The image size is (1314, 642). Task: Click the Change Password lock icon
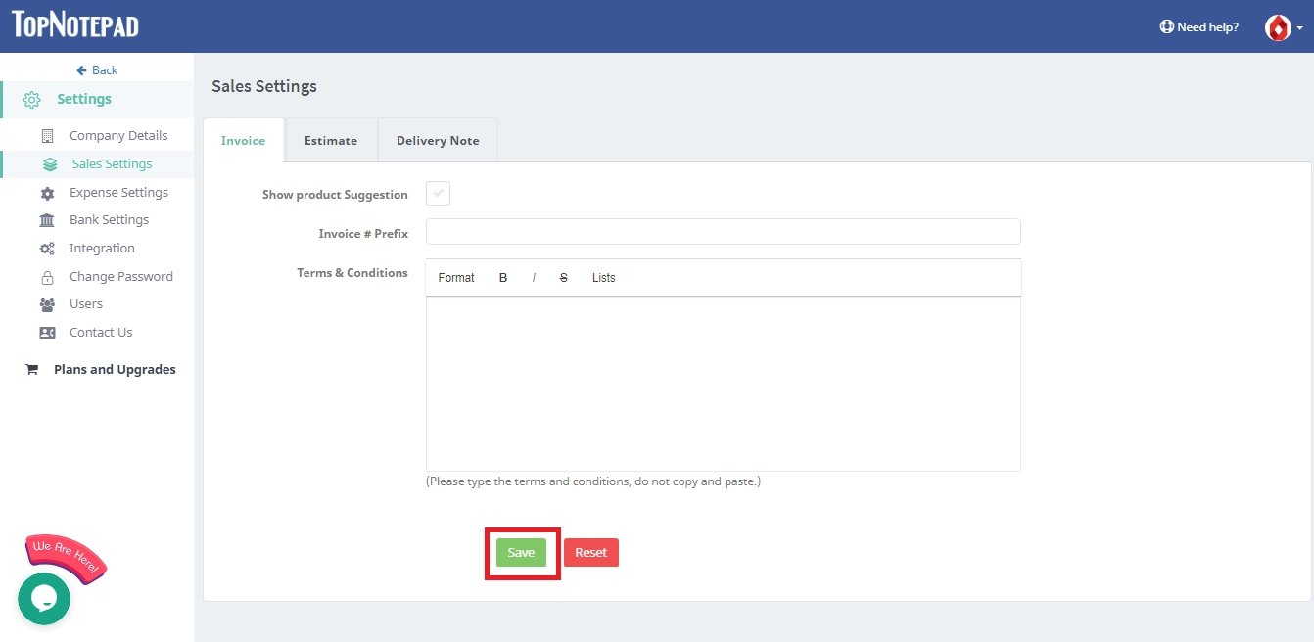(x=47, y=277)
